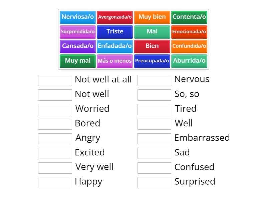Click the Enfadada/o tile
This screenshot has width=267, height=200.
(115, 46)
